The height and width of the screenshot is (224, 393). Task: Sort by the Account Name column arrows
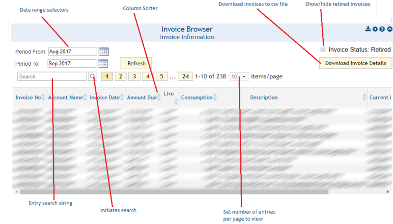click(x=85, y=97)
